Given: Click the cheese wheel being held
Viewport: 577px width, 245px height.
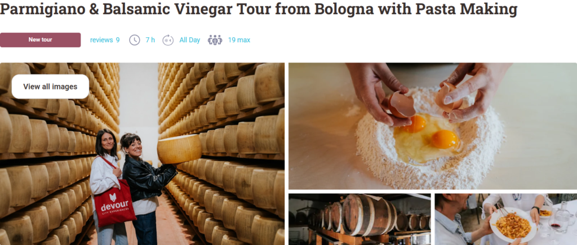Looking at the screenshot, I should [180, 149].
